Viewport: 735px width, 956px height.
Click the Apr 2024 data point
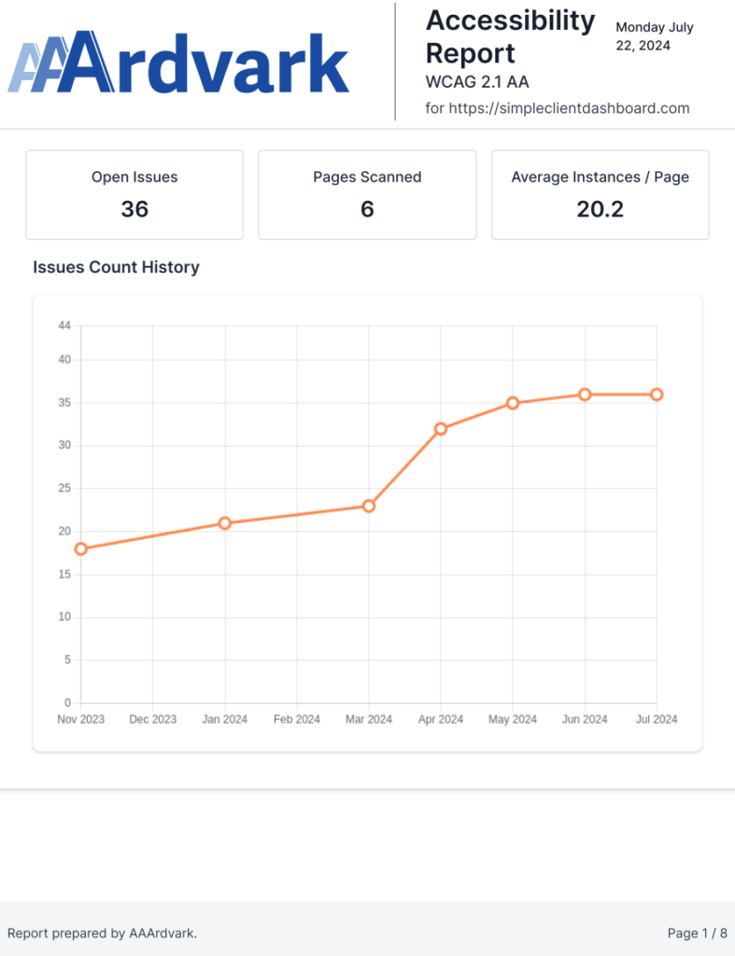(x=441, y=429)
